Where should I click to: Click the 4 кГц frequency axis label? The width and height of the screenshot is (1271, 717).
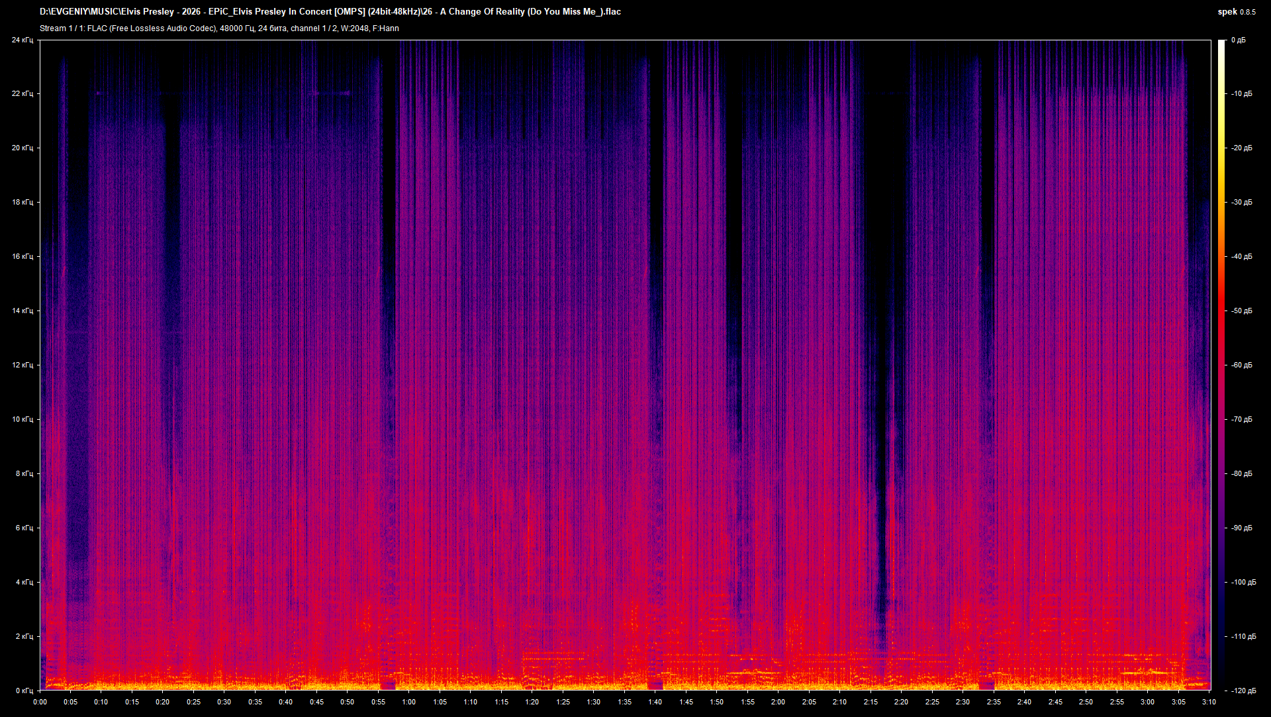[x=24, y=583]
